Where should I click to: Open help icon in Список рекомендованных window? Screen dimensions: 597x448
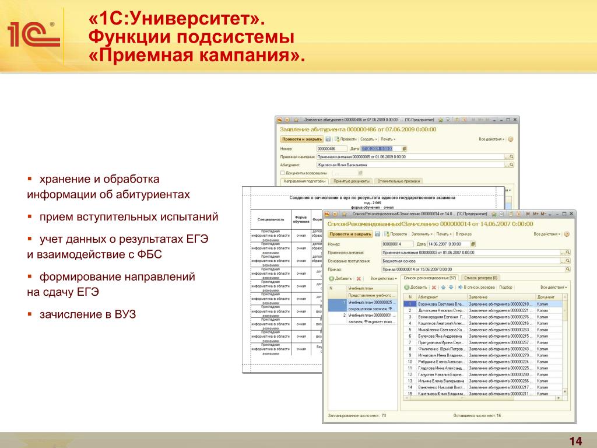pyautogui.click(x=567, y=234)
